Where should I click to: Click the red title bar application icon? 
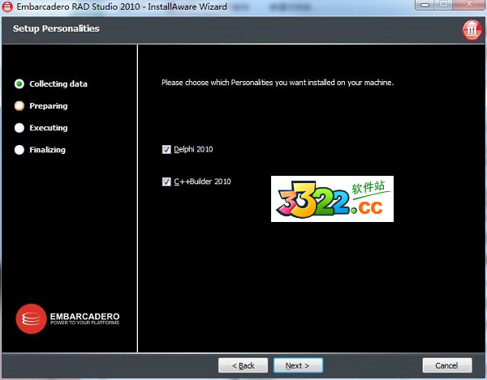pos(7,6)
